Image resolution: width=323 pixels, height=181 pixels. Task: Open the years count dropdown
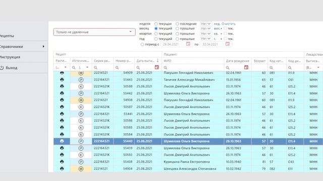[206, 39]
